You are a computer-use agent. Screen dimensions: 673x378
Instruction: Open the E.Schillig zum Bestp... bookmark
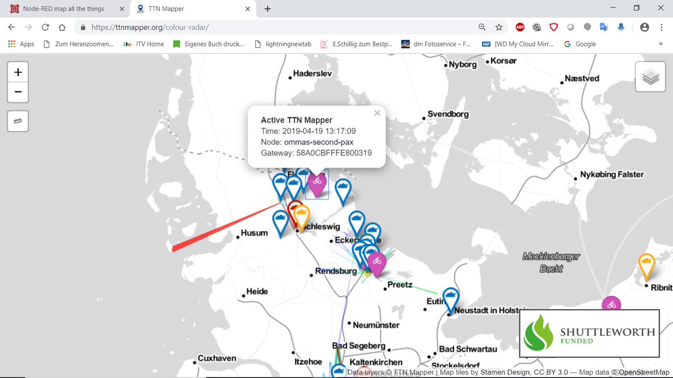tap(357, 44)
